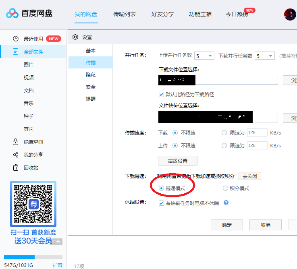Select 限速为 option for download
This screenshot has width=297, height=269.
point(224,133)
